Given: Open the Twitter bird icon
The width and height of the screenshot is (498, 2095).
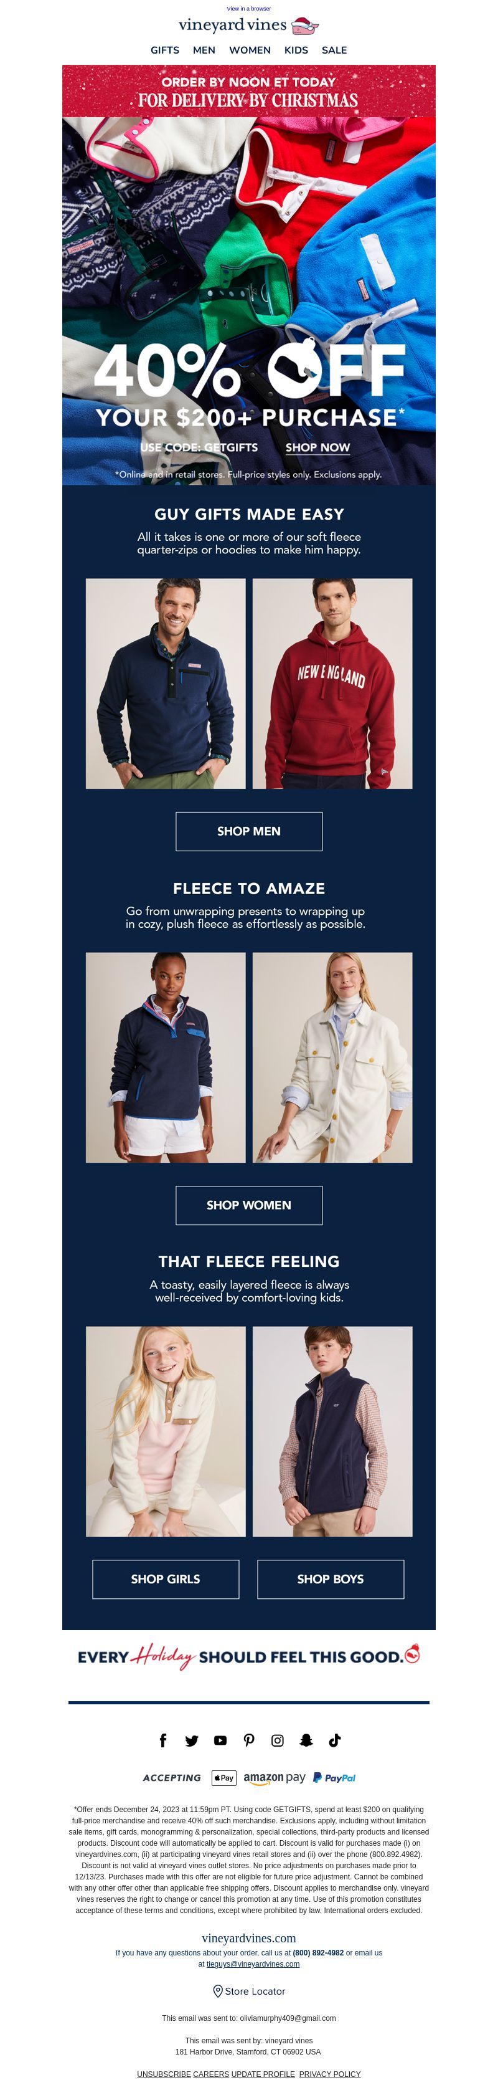Looking at the screenshot, I should point(192,1740).
